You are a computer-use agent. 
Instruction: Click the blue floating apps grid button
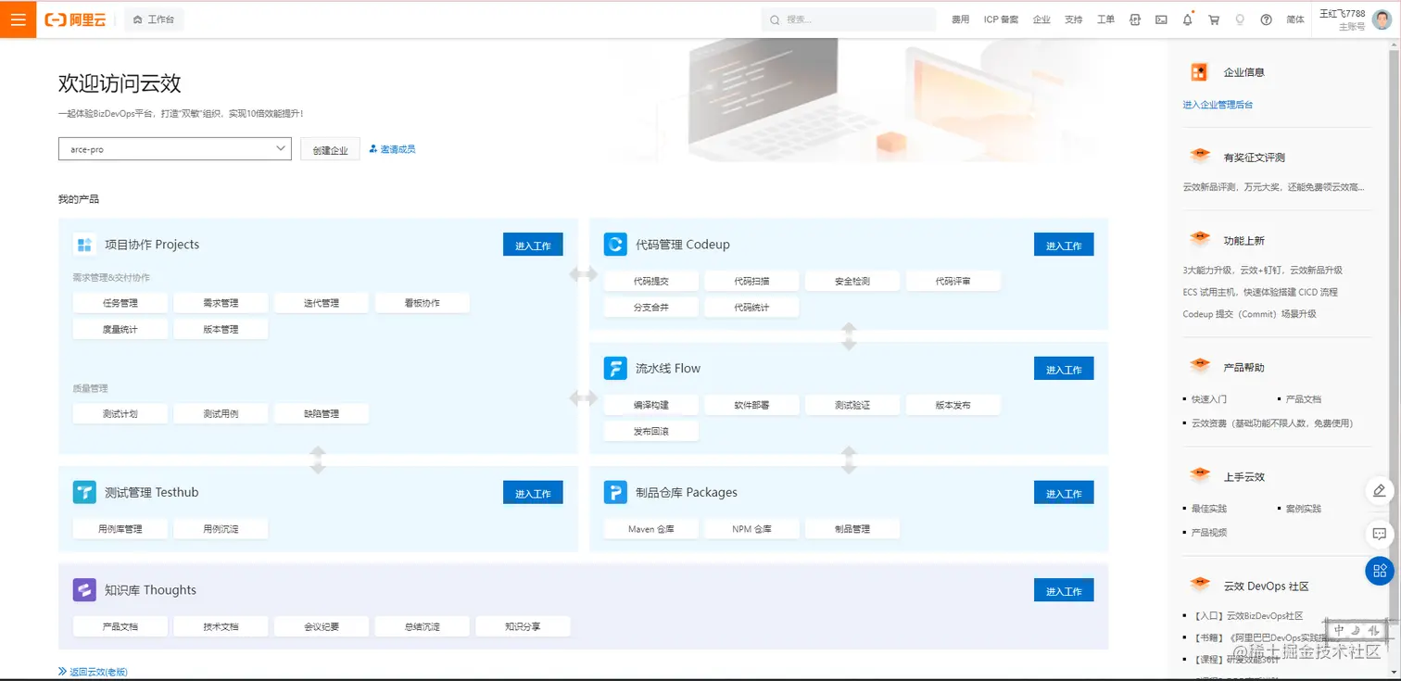[x=1380, y=570]
